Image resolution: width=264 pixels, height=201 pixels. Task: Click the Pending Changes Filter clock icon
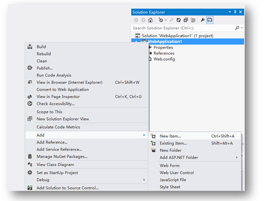click(x=161, y=20)
